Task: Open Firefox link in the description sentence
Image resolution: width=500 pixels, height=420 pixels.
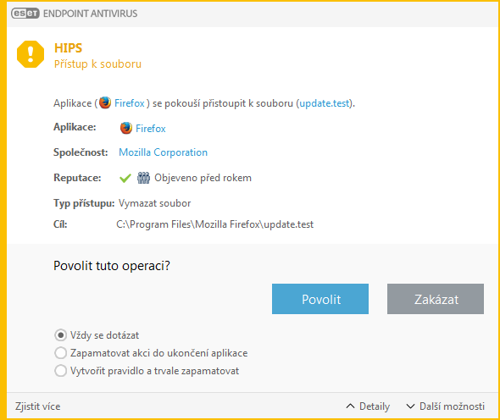Action: (x=130, y=103)
